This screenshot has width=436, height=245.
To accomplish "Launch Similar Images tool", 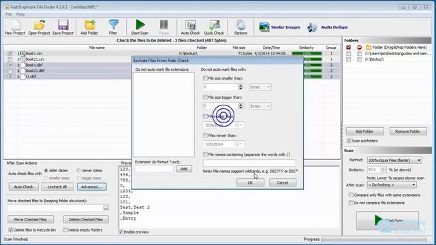I will coord(279,27).
